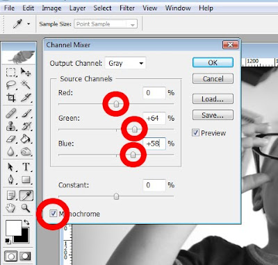Image resolution: width=278 pixels, height=265 pixels.
Task: Close the Channel Mixer dialog
Action: pyautogui.click(x=230, y=44)
